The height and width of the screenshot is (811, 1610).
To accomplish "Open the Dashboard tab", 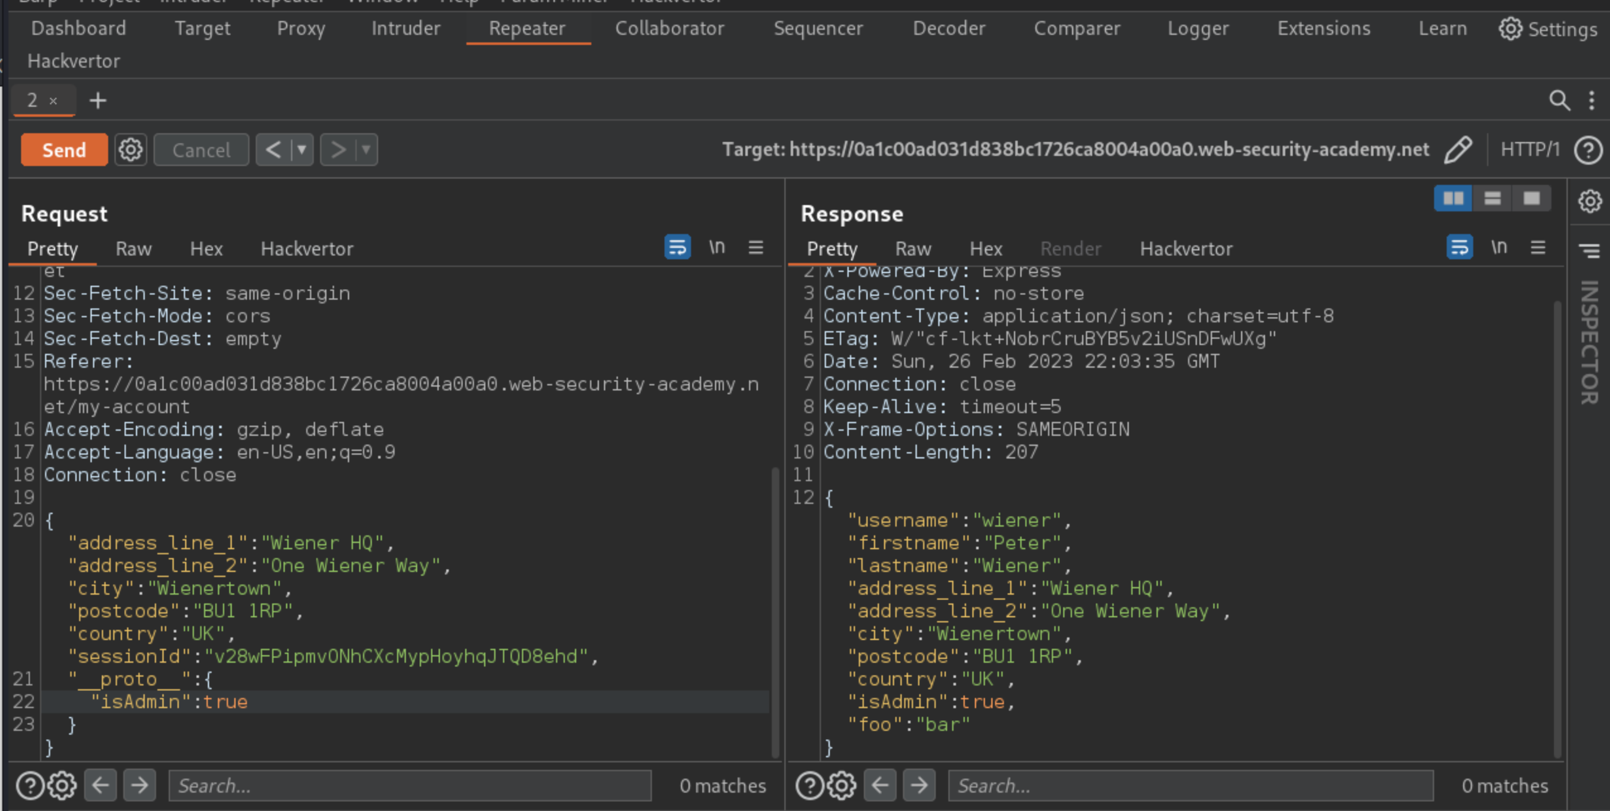I will point(79,28).
